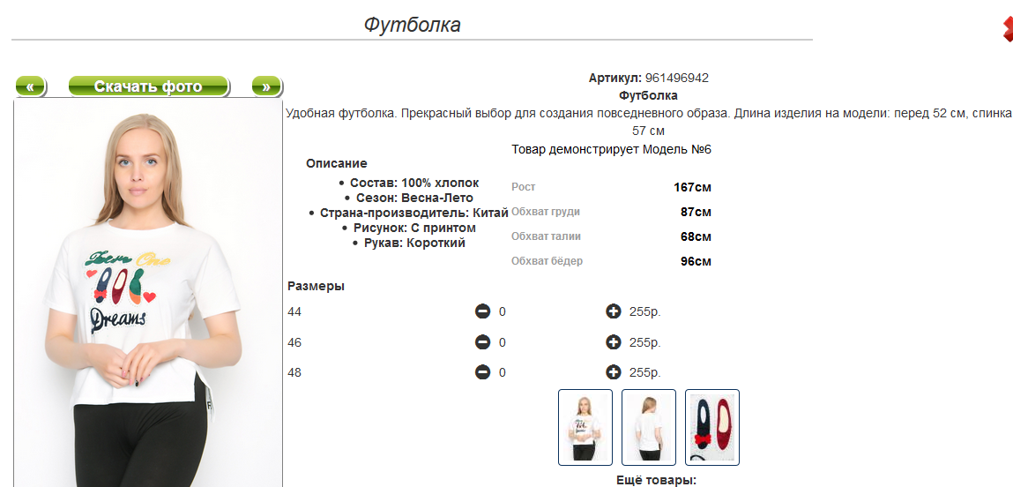
Task: Close the product window with red X
Action: (x=1008, y=29)
